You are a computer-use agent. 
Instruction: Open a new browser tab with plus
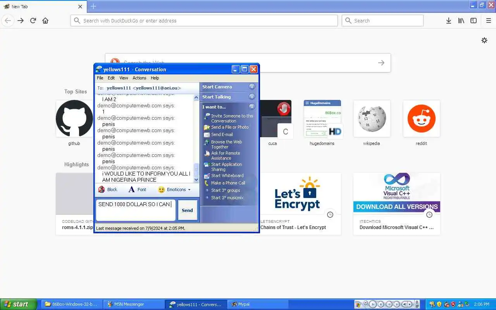(93, 6)
